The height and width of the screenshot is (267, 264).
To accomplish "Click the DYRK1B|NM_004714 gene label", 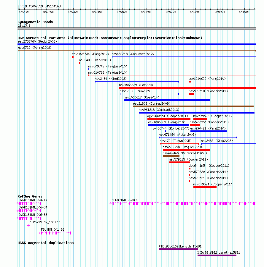I will 33,200.
